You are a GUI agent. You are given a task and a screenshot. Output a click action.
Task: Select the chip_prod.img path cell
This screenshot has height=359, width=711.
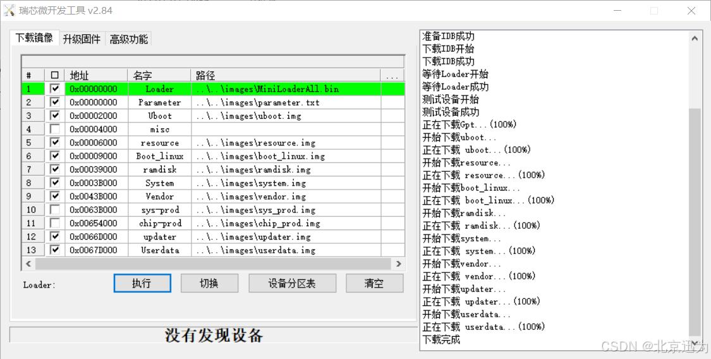(286, 223)
